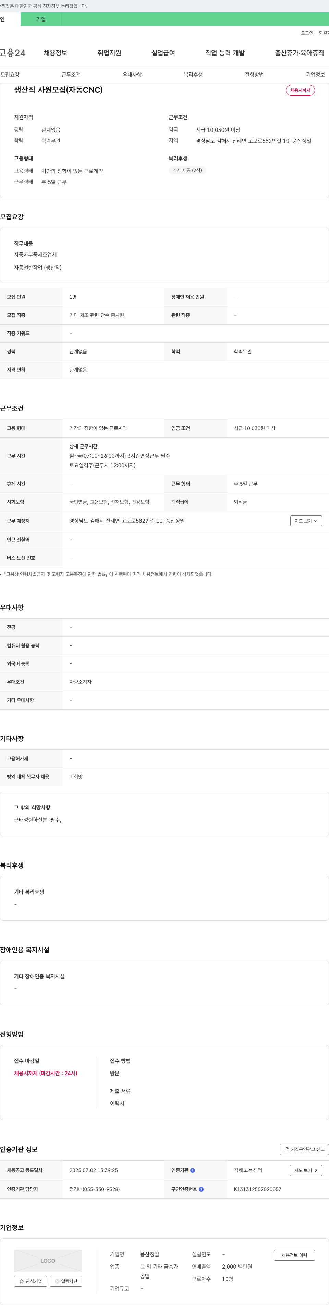Jump to 근무조건 section tab
The height and width of the screenshot is (1305, 329).
pos(71,75)
